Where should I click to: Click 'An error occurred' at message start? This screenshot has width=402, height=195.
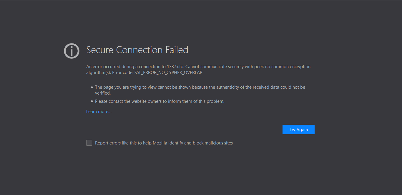[x=102, y=67]
